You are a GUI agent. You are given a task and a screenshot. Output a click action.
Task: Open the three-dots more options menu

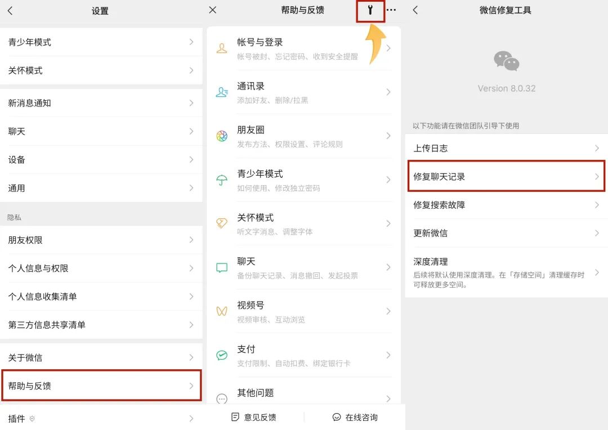tap(391, 10)
